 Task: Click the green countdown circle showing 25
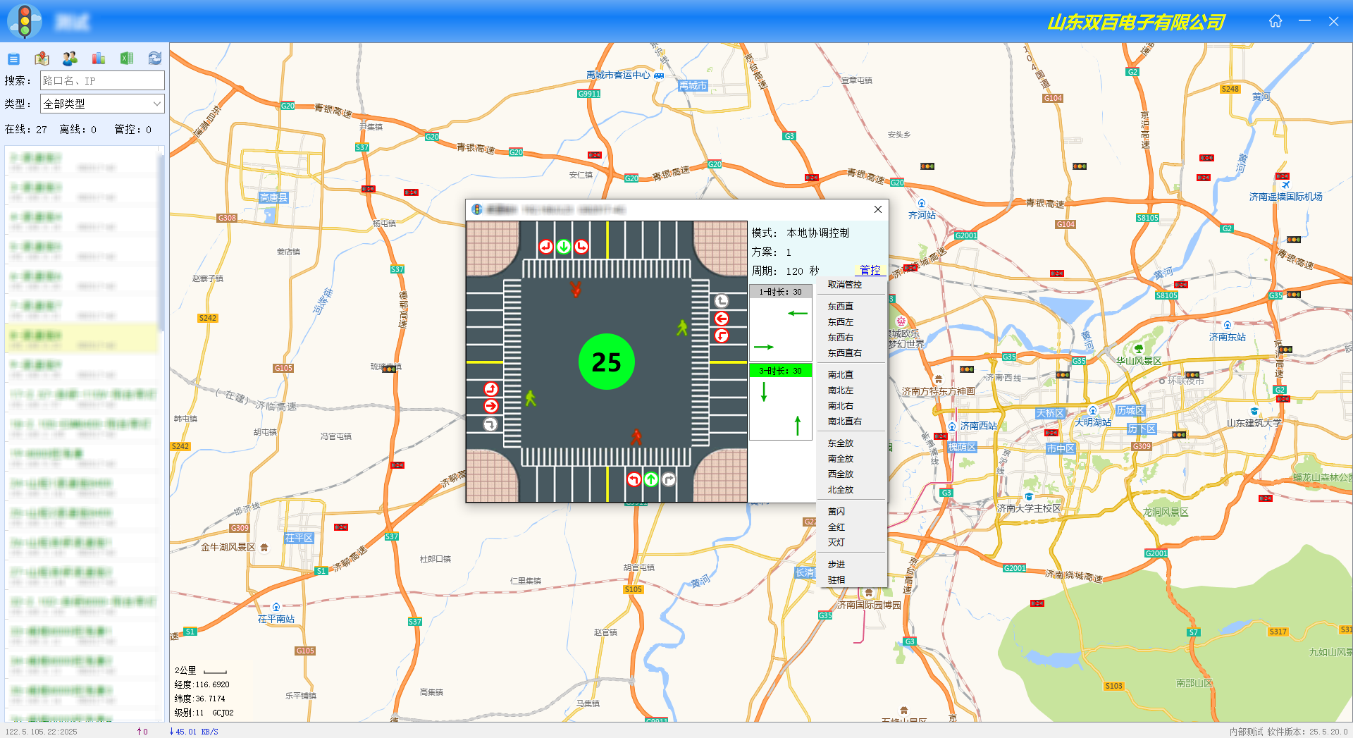coord(606,362)
